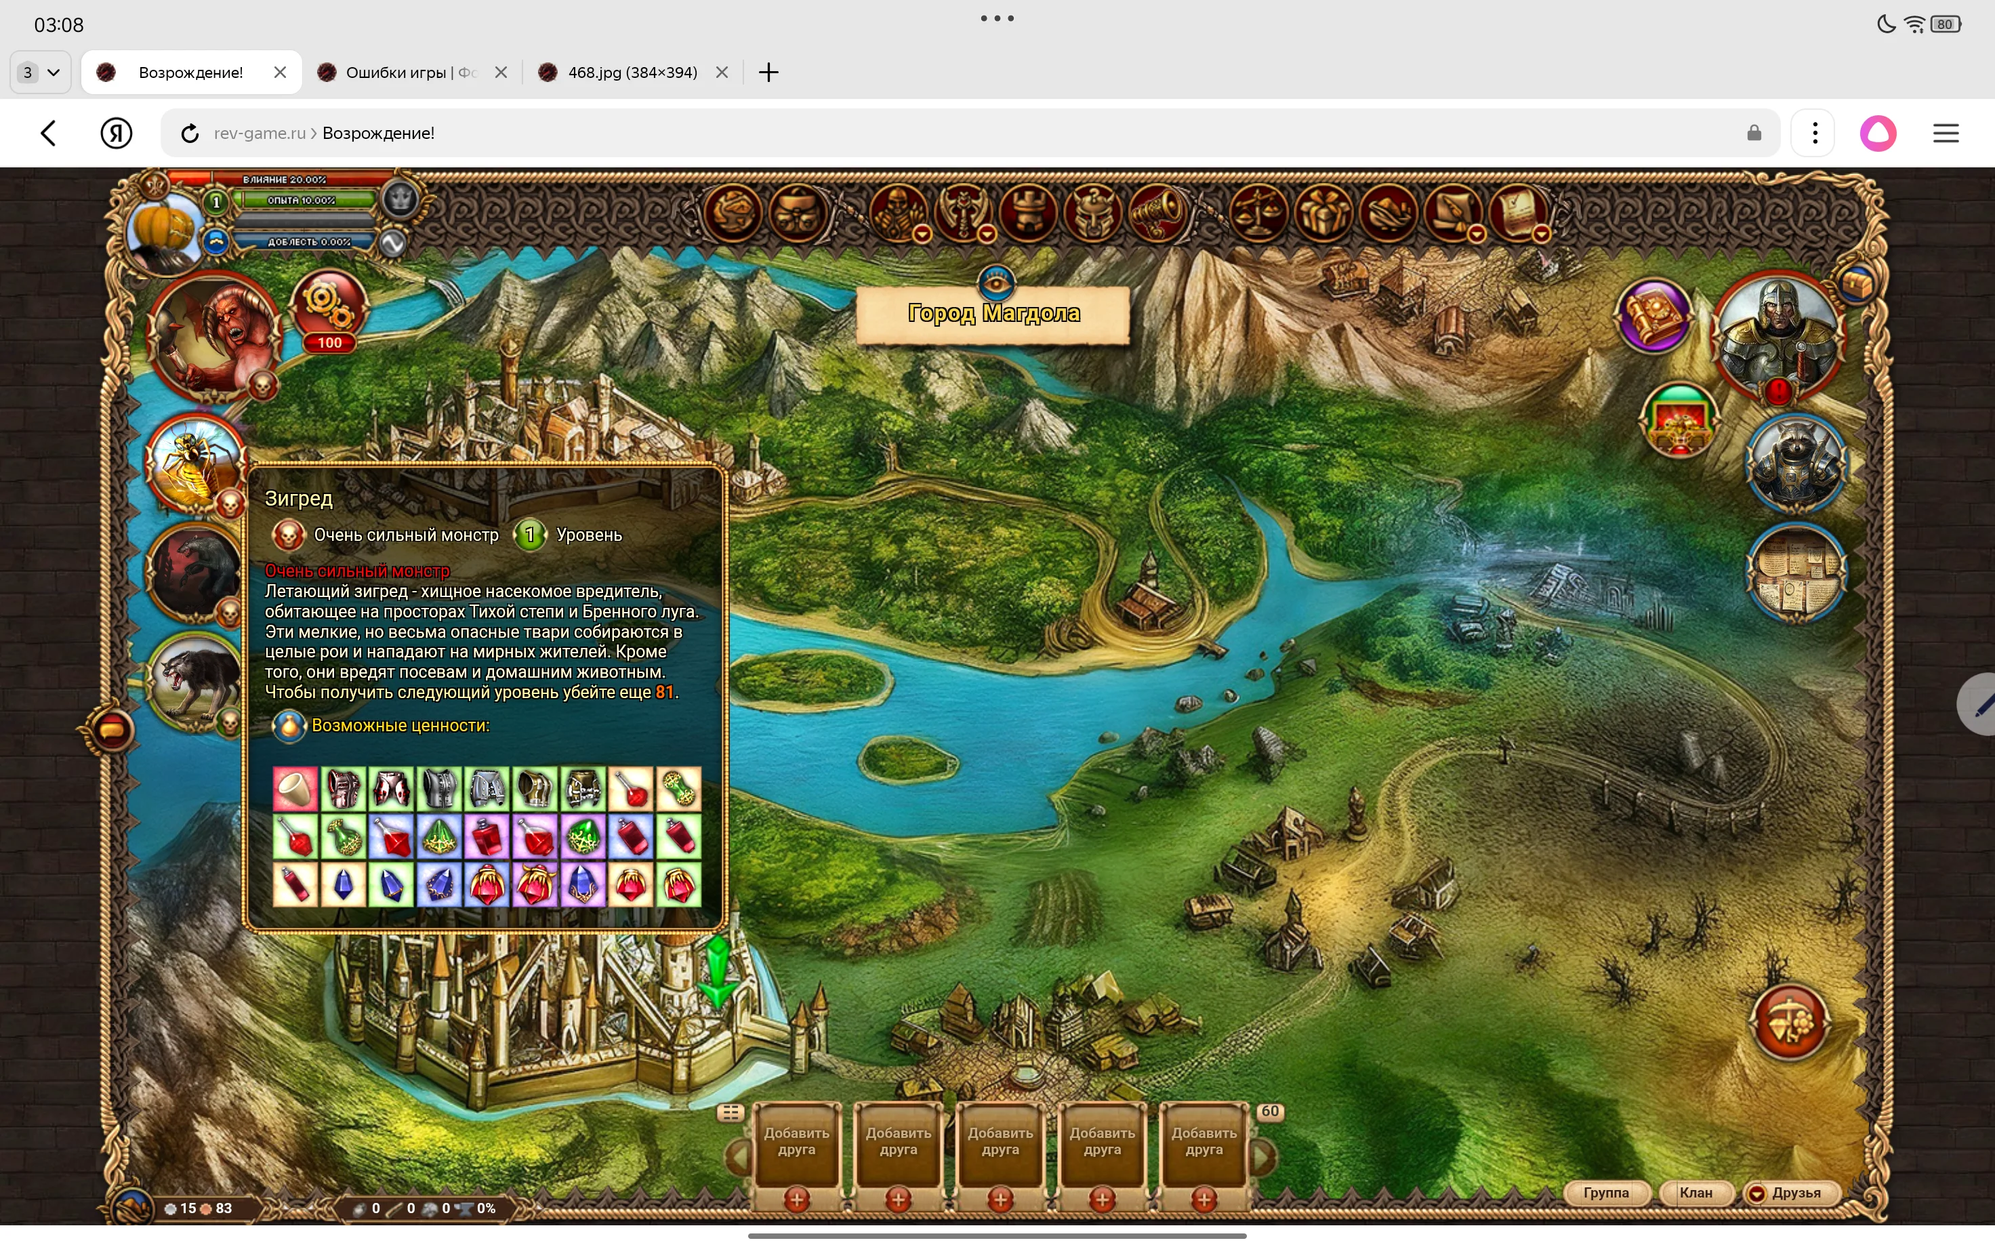Open the world map globe icon
This screenshot has width=1995, height=1247.
732,212
